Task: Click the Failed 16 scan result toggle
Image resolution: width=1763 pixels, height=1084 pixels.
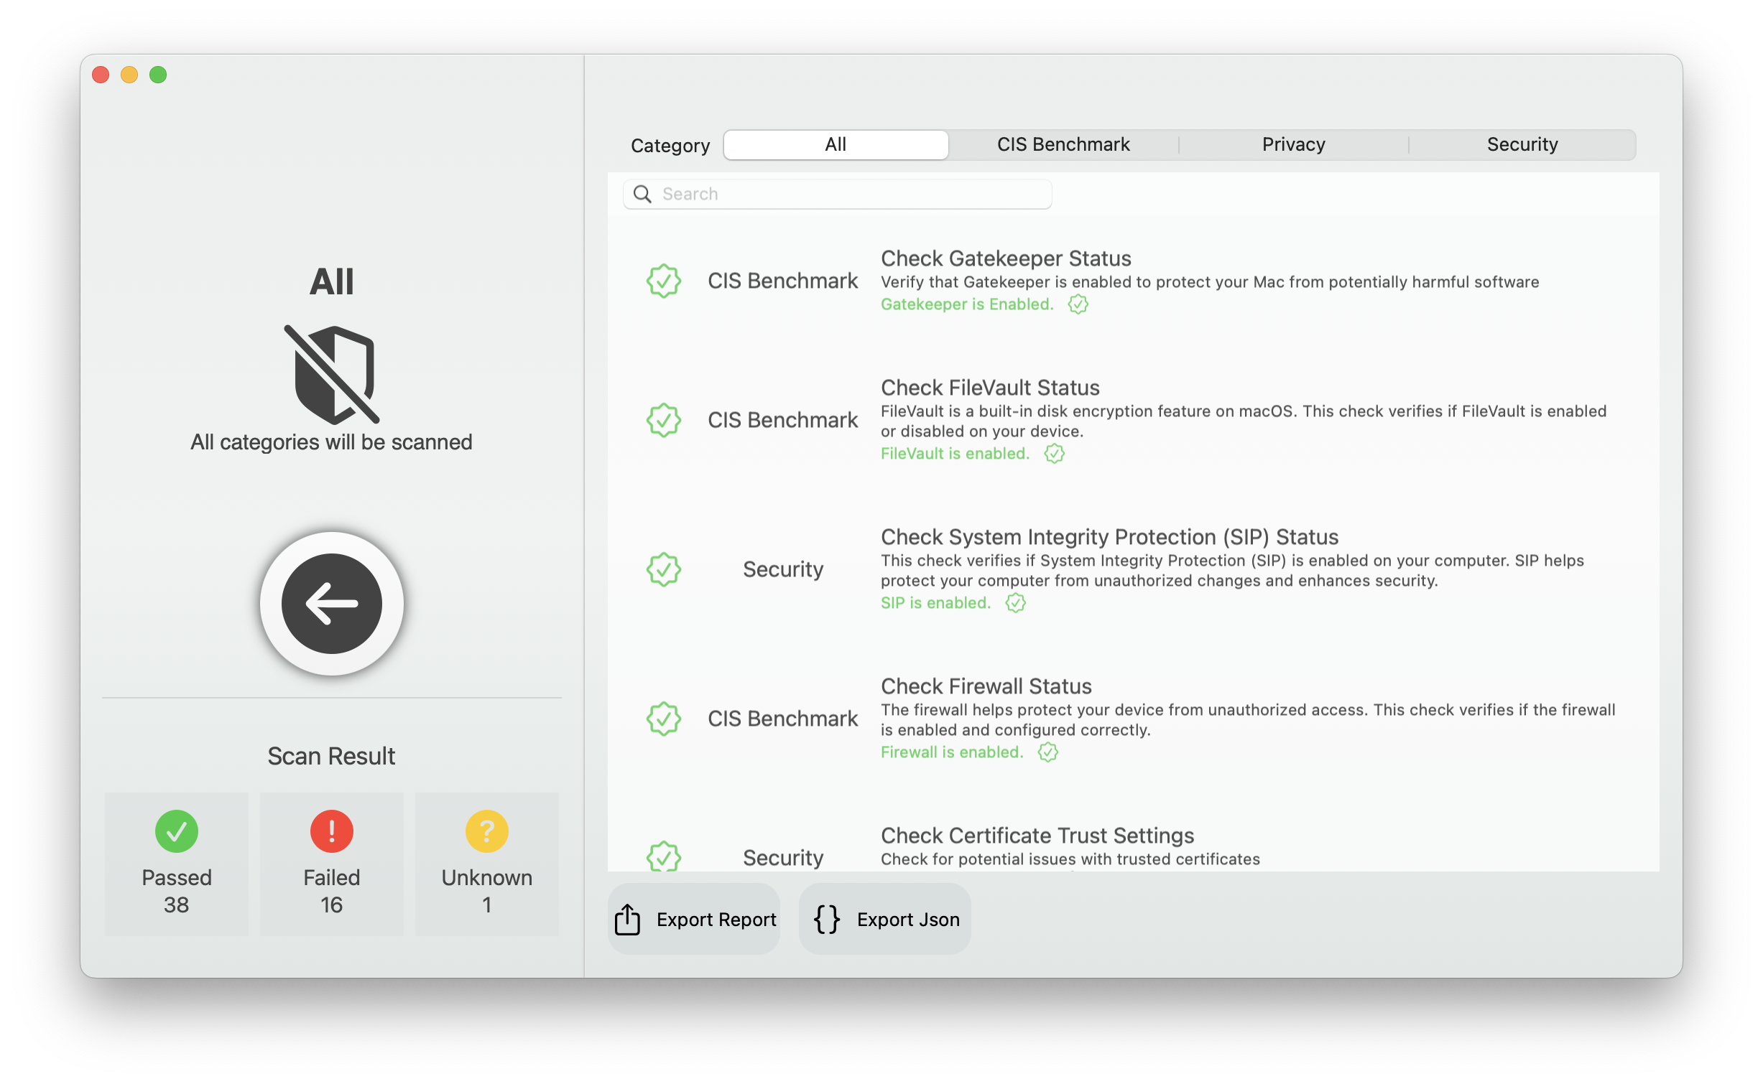Action: coord(330,864)
